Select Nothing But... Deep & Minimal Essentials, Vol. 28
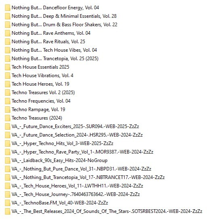This screenshot has width=217, height=219. 64,16
